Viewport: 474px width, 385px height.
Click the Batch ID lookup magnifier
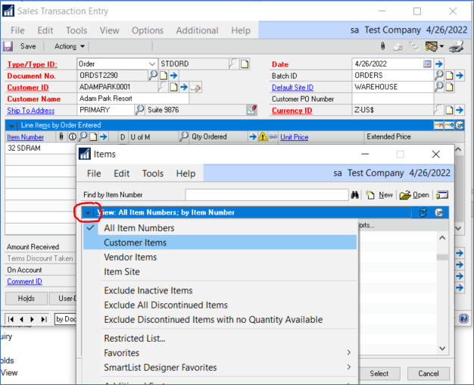(x=438, y=76)
